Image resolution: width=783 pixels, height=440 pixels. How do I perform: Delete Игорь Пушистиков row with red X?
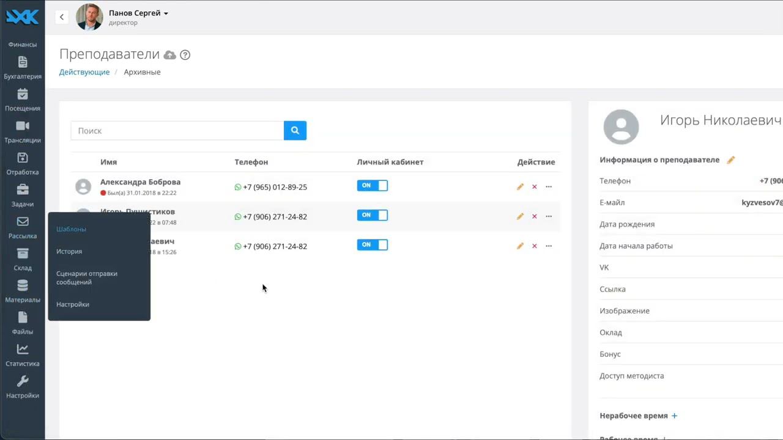coord(534,216)
